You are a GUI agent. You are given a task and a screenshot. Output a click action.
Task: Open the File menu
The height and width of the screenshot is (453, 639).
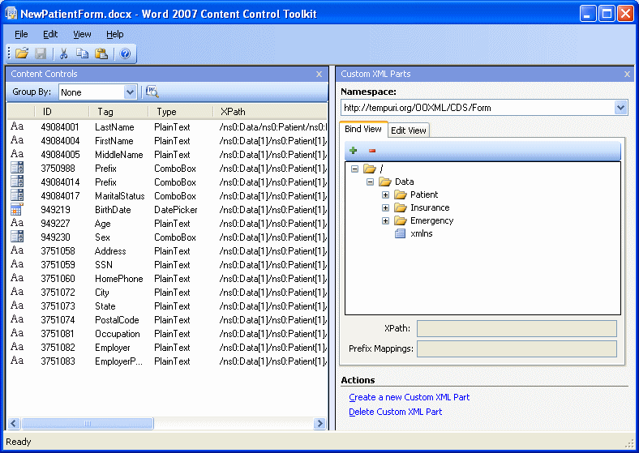click(21, 34)
